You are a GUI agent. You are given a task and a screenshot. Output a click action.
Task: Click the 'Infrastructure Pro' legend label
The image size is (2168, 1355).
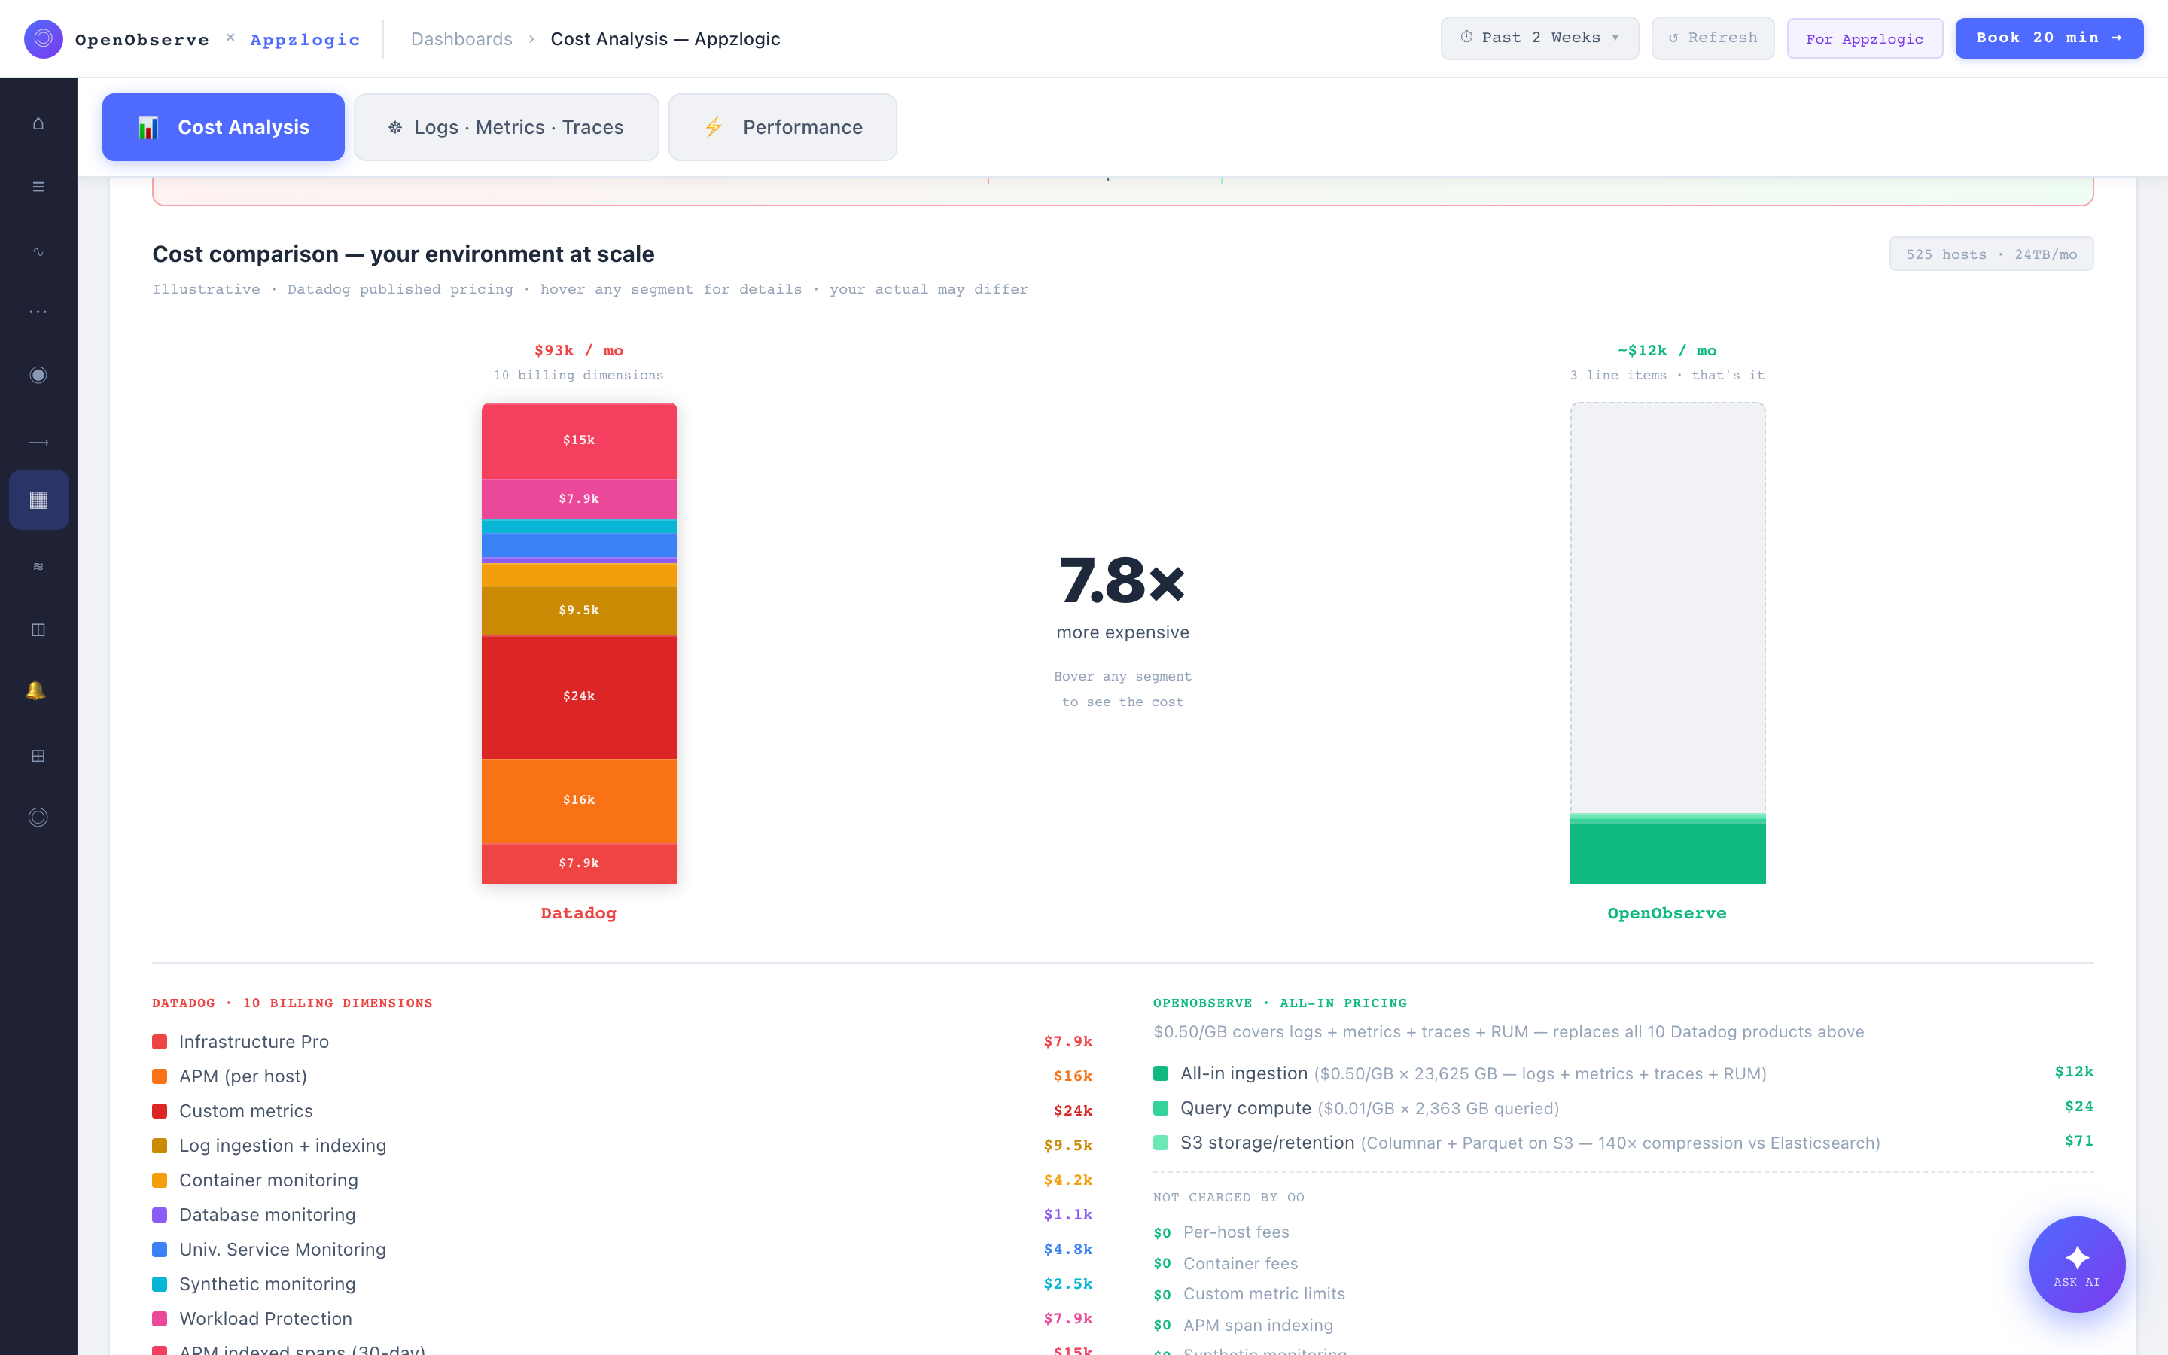[x=254, y=1041]
